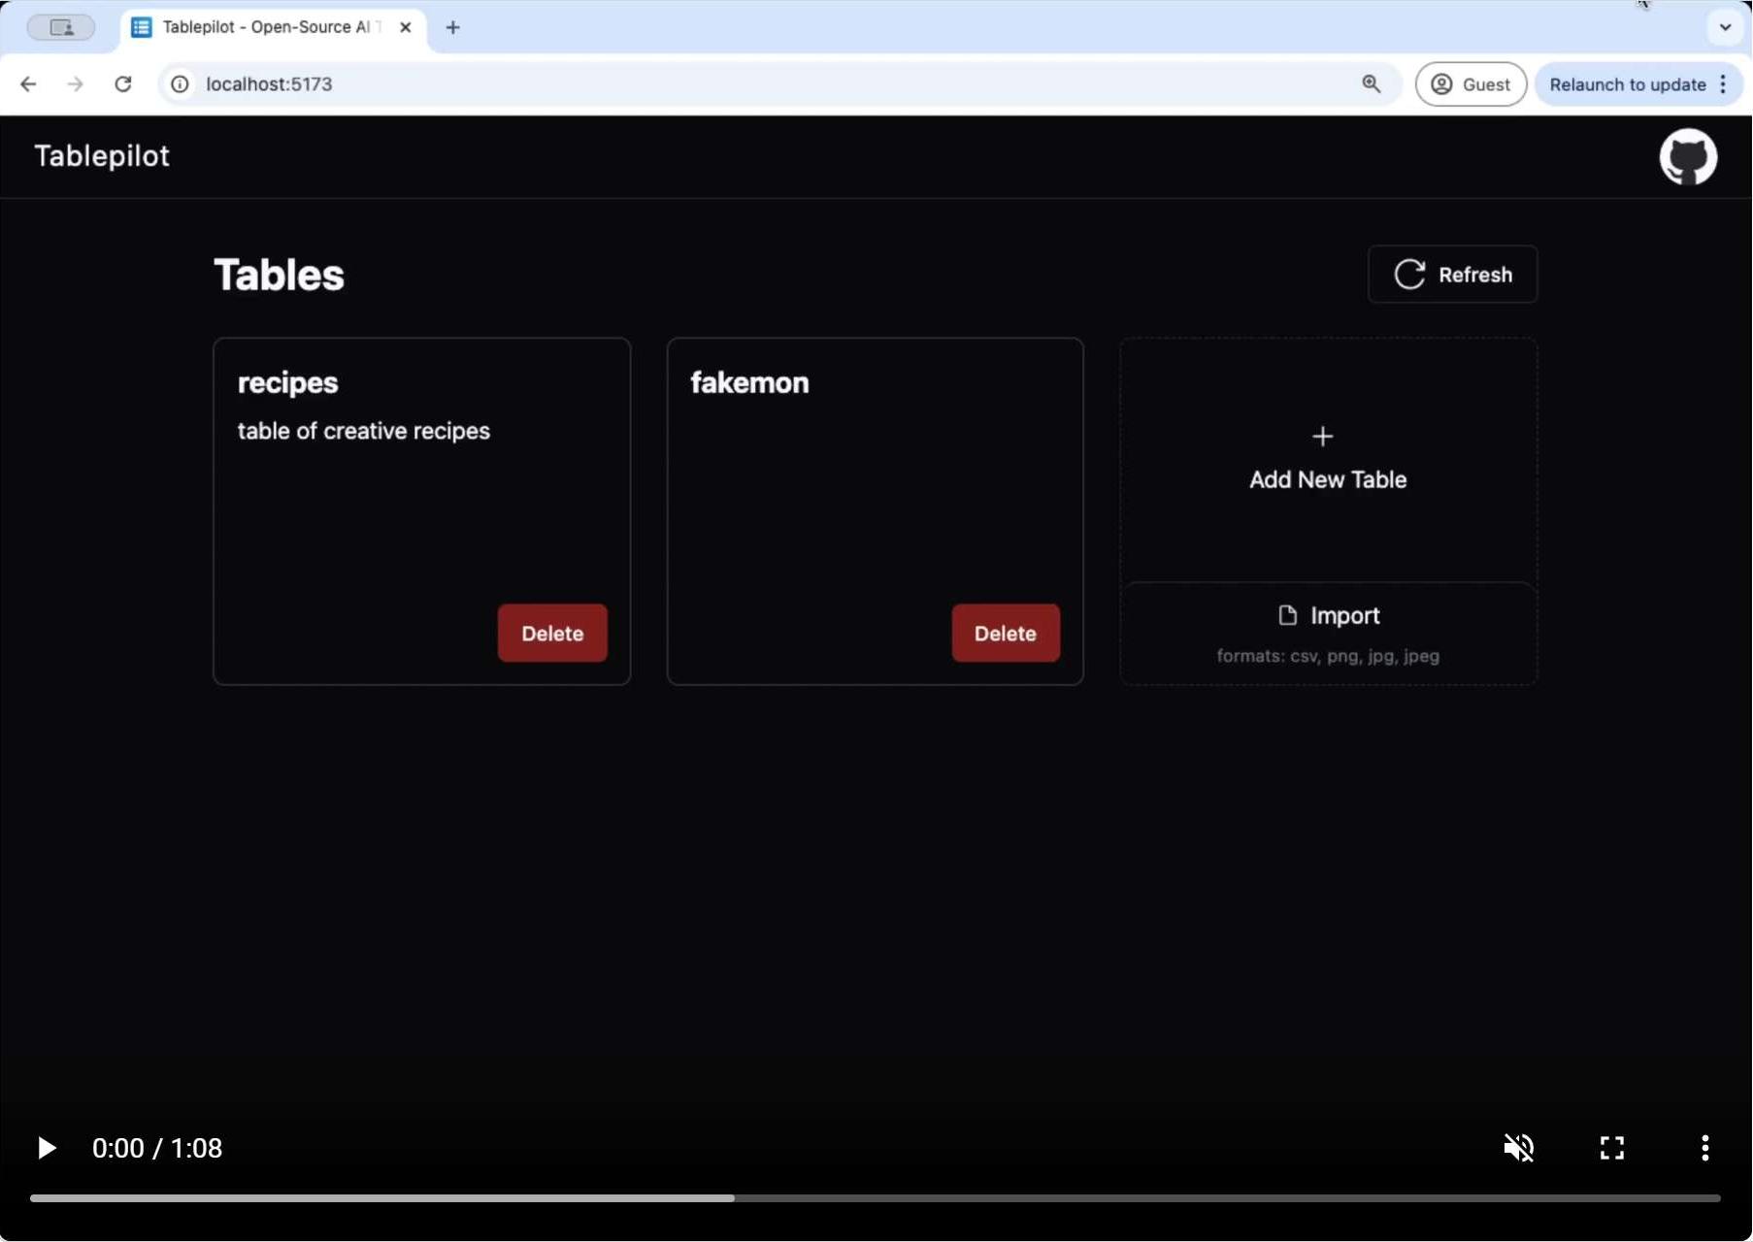Image resolution: width=1753 pixels, height=1242 pixels.
Task: Open the Guest profile menu
Action: coord(1471,84)
